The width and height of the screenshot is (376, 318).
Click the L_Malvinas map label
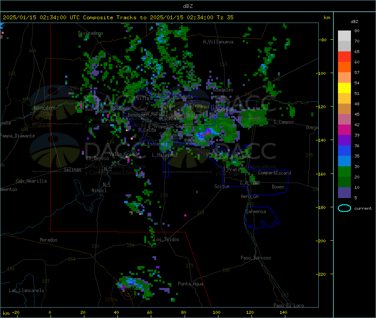(x=165, y=155)
